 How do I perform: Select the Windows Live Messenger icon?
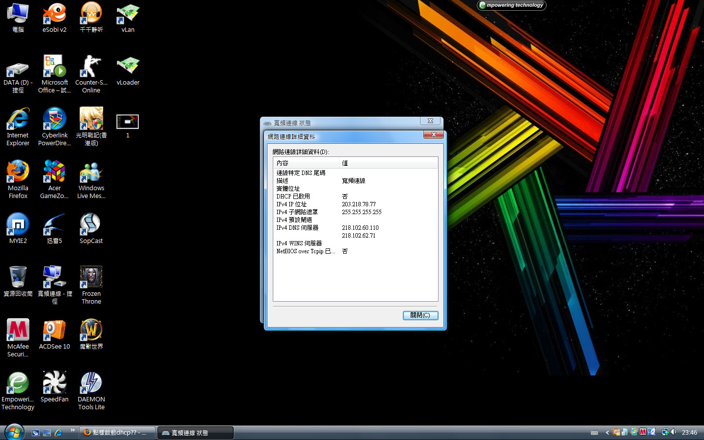pyautogui.click(x=91, y=172)
